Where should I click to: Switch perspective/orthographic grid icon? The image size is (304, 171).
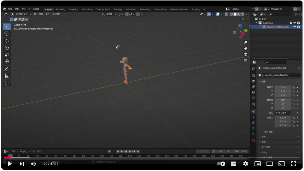click(246, 60)
